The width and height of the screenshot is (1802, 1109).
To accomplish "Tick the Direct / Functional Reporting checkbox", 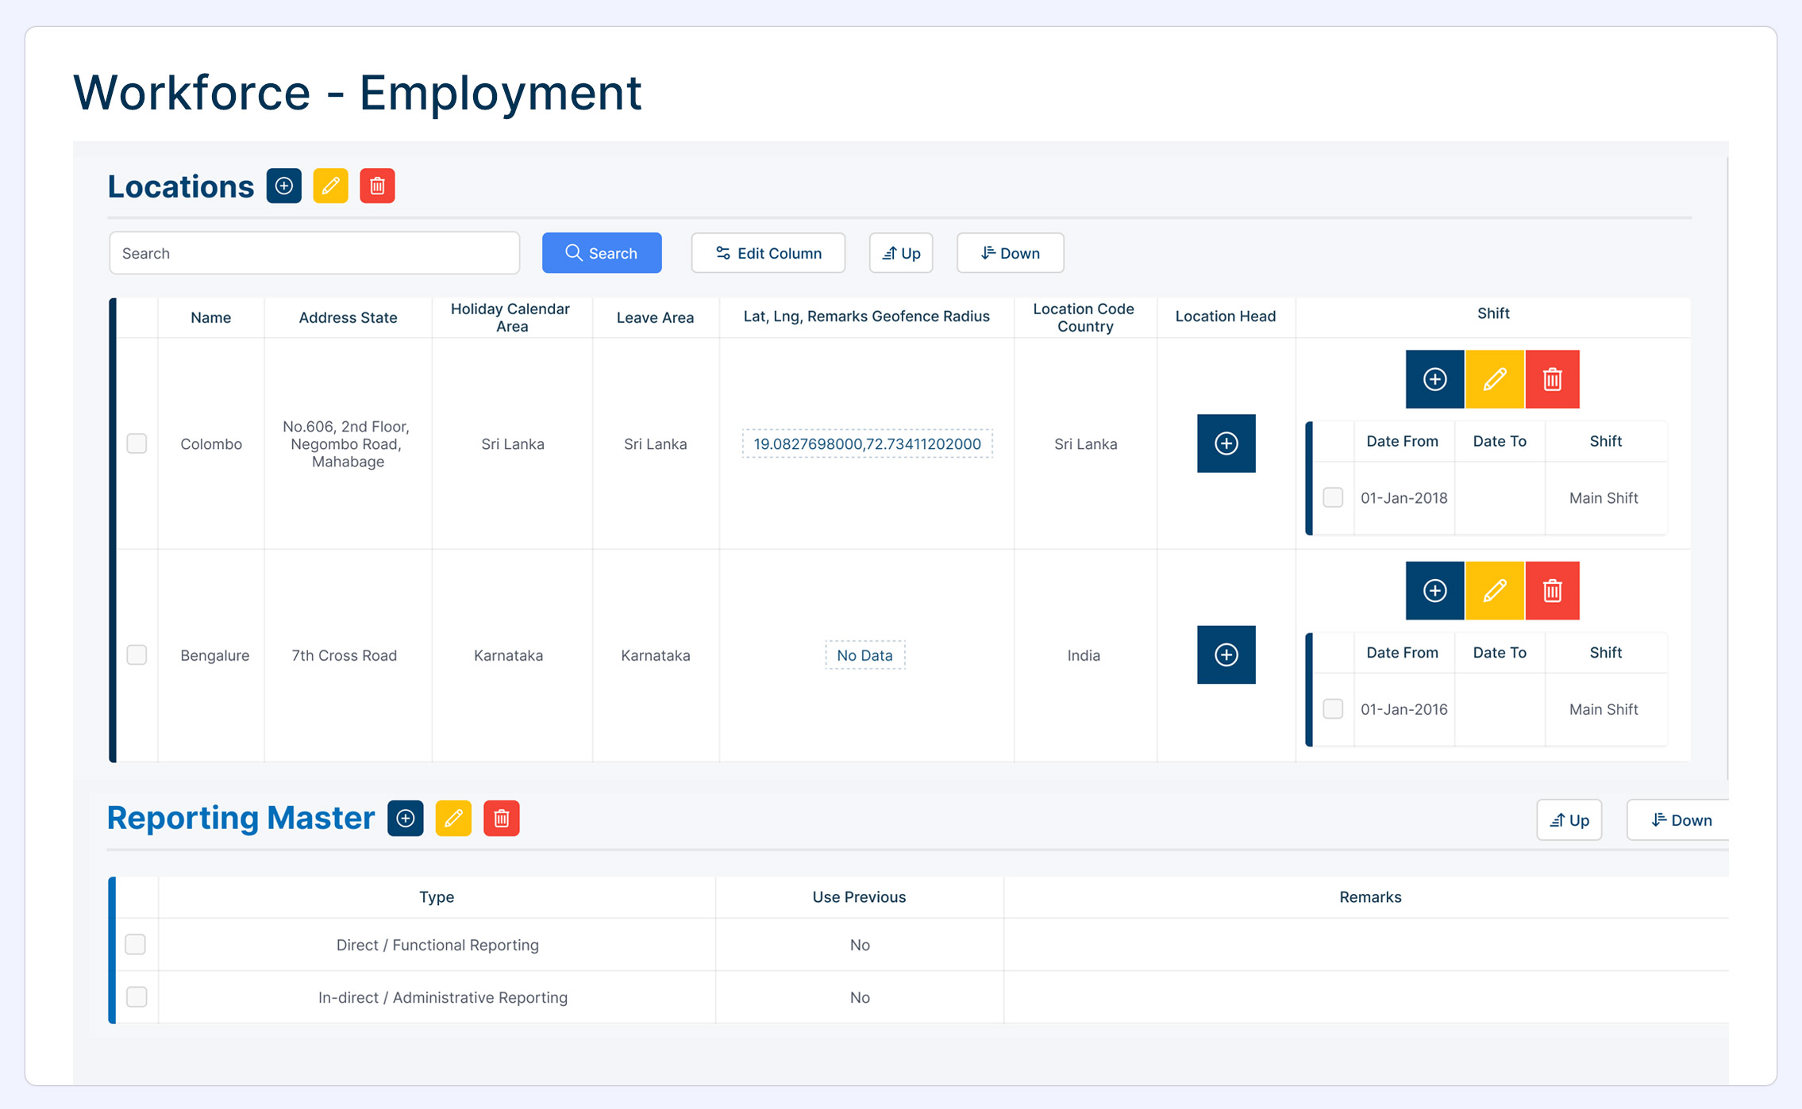I will (x=136, y=944).
